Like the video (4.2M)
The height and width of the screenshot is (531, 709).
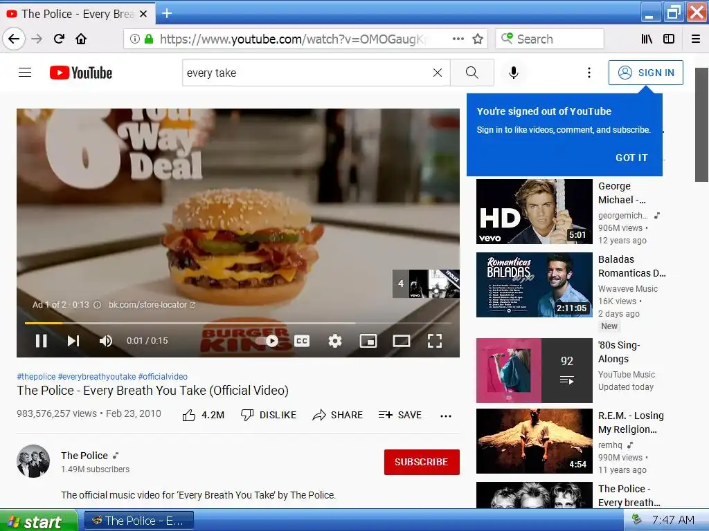point(203,415)
